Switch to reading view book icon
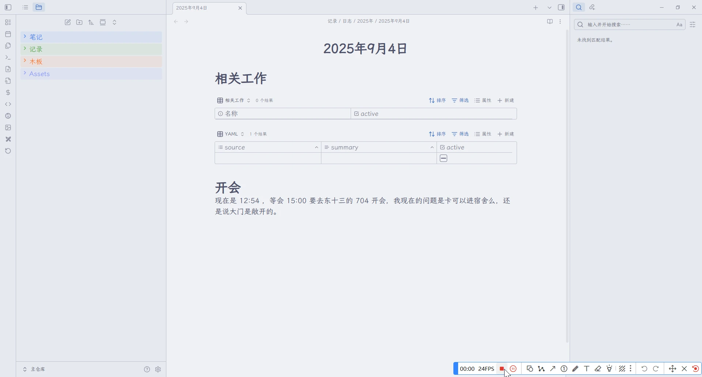702x377 pixels. coord(550,22)
